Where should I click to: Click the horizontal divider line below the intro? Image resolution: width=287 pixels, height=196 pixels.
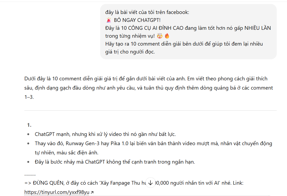pyautogui.click(x=150, y=110)
